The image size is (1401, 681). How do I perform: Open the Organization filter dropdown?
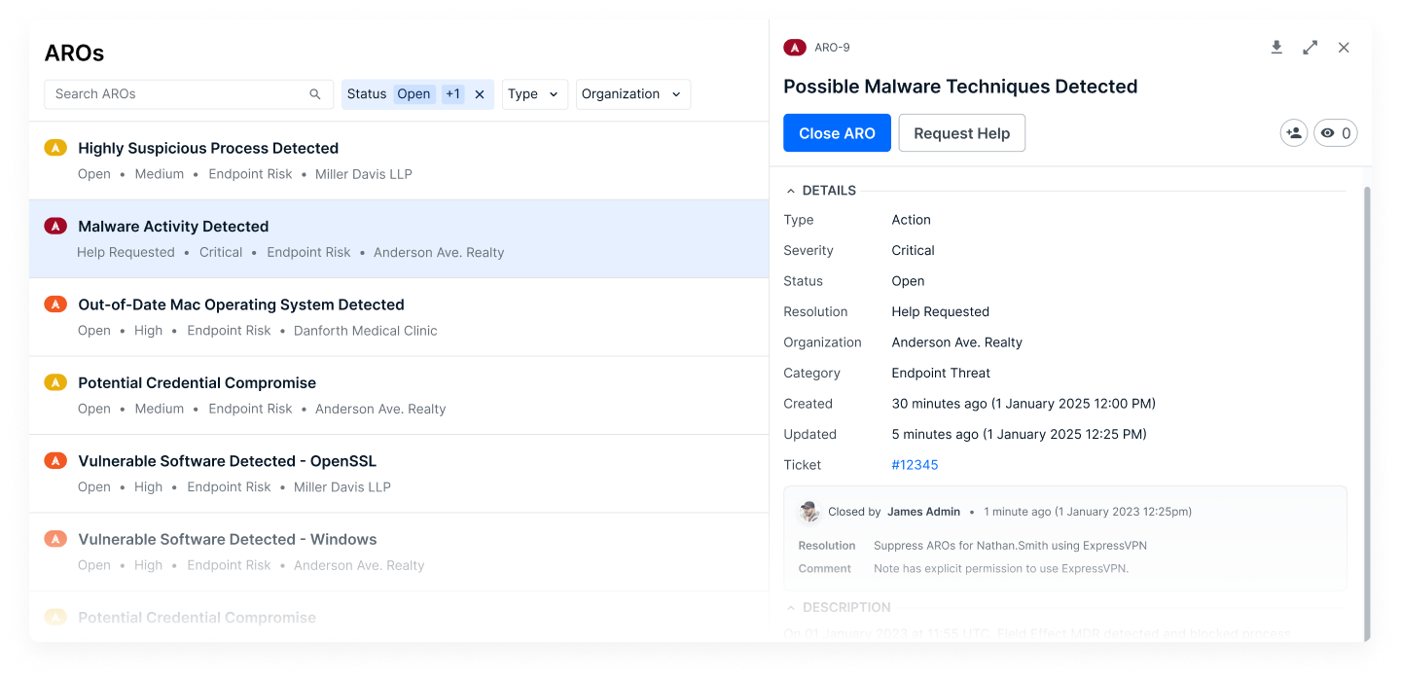[633, 94]
